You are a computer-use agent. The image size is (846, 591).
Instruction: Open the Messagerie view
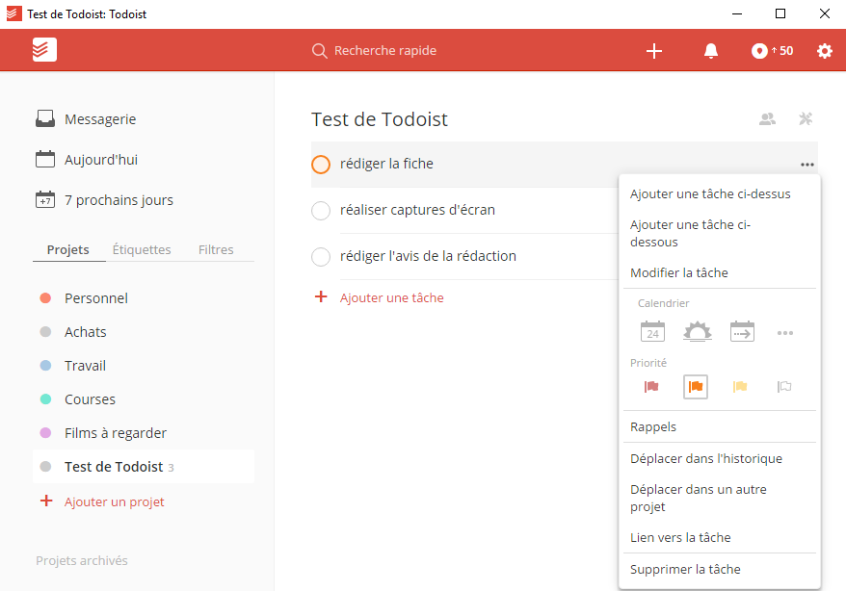[100, 119]
